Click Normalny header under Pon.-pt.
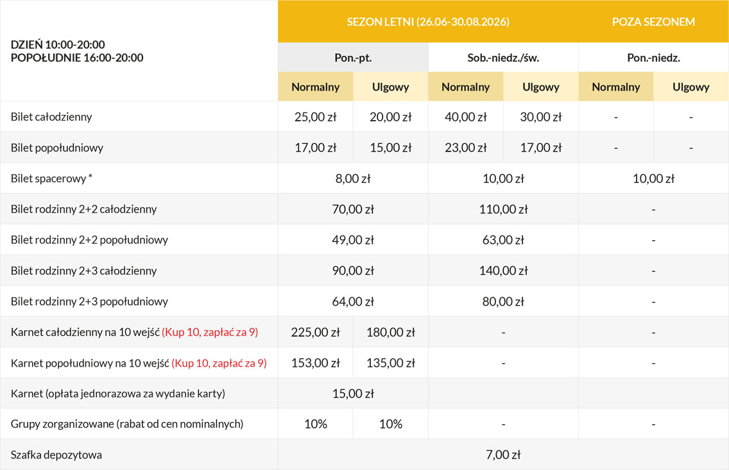Image resolution: width=729 pixels, height=470 pixels. pos(315,87)
